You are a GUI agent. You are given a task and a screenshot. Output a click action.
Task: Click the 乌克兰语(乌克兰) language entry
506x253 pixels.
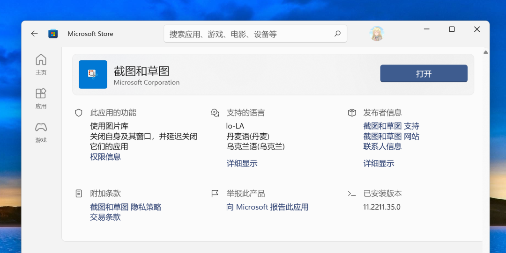[x=256, y=147]
